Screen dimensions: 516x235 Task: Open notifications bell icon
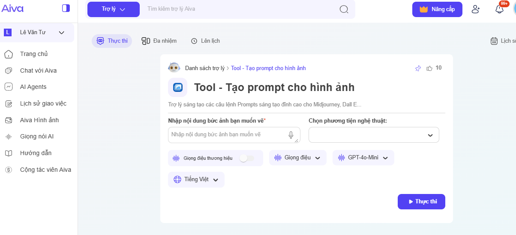pos(499,9)
